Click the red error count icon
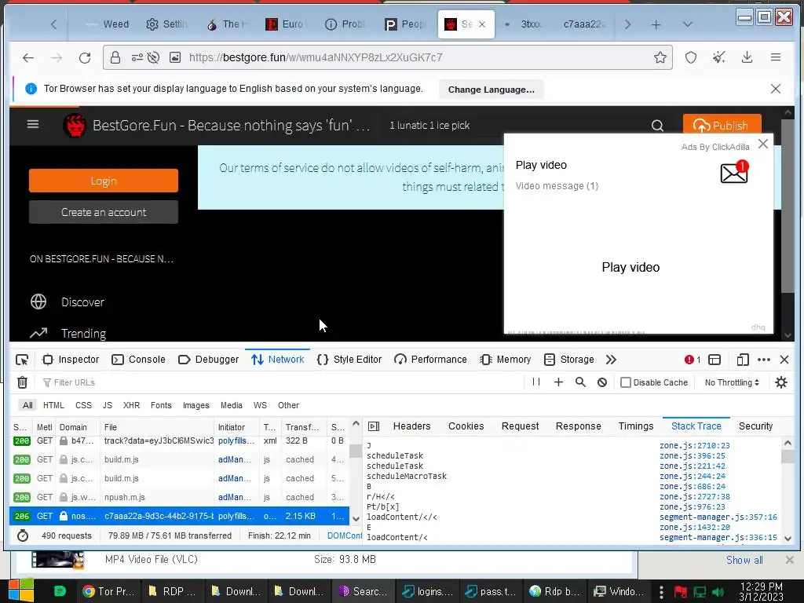The width and height of the screenshot is (804, 603). pos(693,360)
